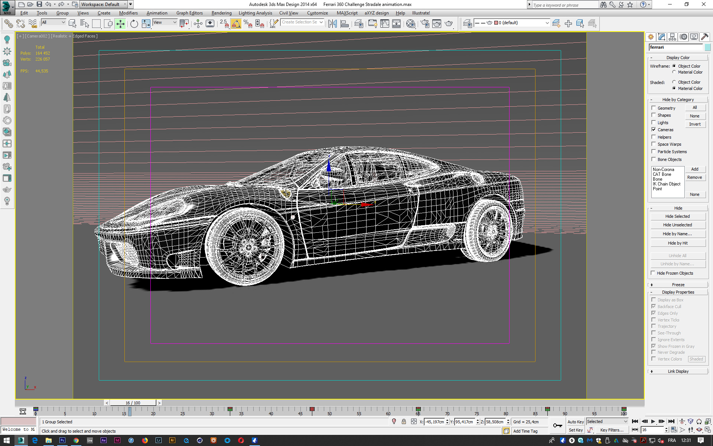Open the Create Selection Set dropdown
713x446 pixels.
pos(302,22)
